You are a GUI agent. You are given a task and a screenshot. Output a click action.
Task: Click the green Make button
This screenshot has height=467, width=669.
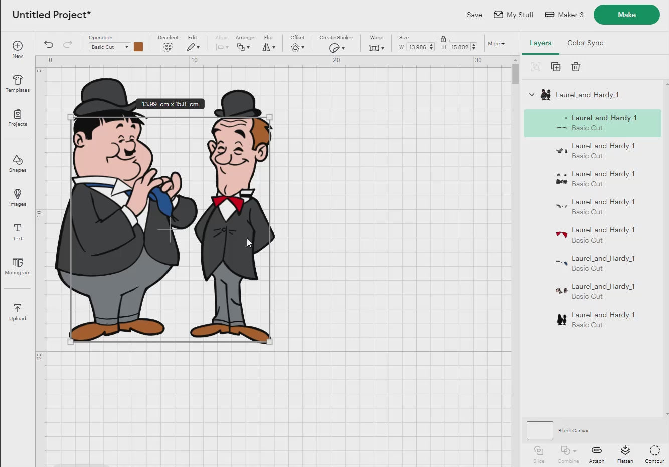(627, 15)
